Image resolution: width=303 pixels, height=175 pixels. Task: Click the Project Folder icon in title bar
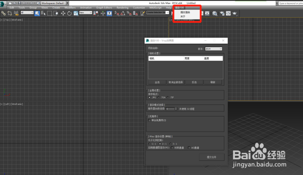pyautogui.click(x=38, y=3)
